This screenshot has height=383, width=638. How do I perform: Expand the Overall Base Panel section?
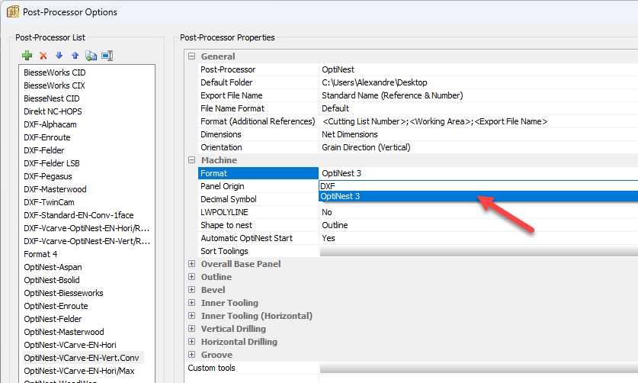click(x=191, y=264)
